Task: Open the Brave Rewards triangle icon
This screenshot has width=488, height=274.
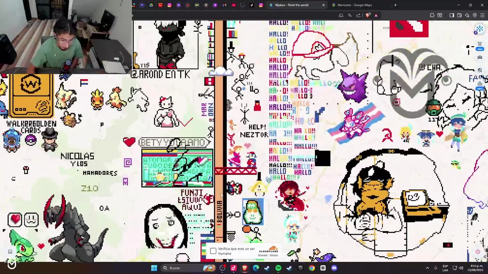Action: pos(376,15)
